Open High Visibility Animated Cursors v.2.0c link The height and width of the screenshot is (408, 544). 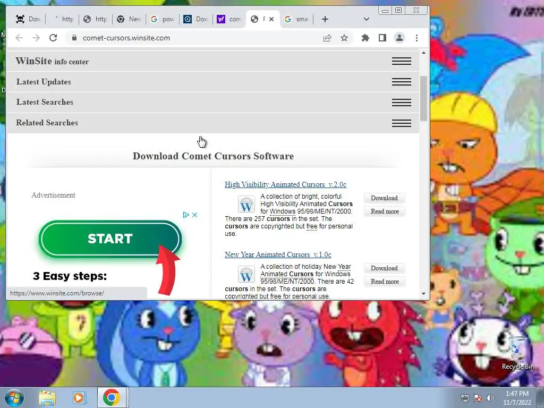pyautogui.click(x=285, y=184)
